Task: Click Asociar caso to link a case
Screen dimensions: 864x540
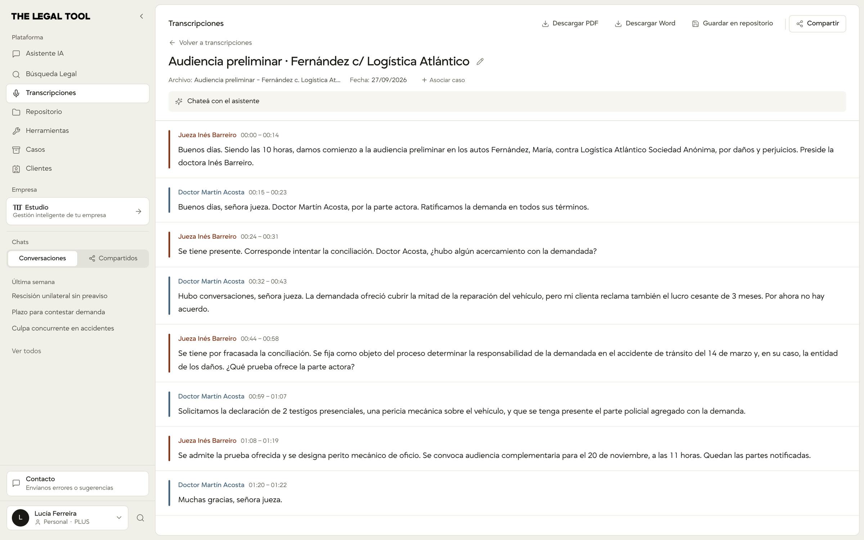Action: click(x=443, y=80)
